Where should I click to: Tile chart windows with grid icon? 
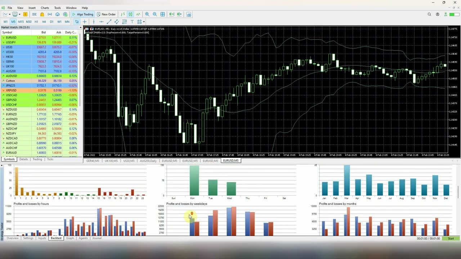[163, 14]
